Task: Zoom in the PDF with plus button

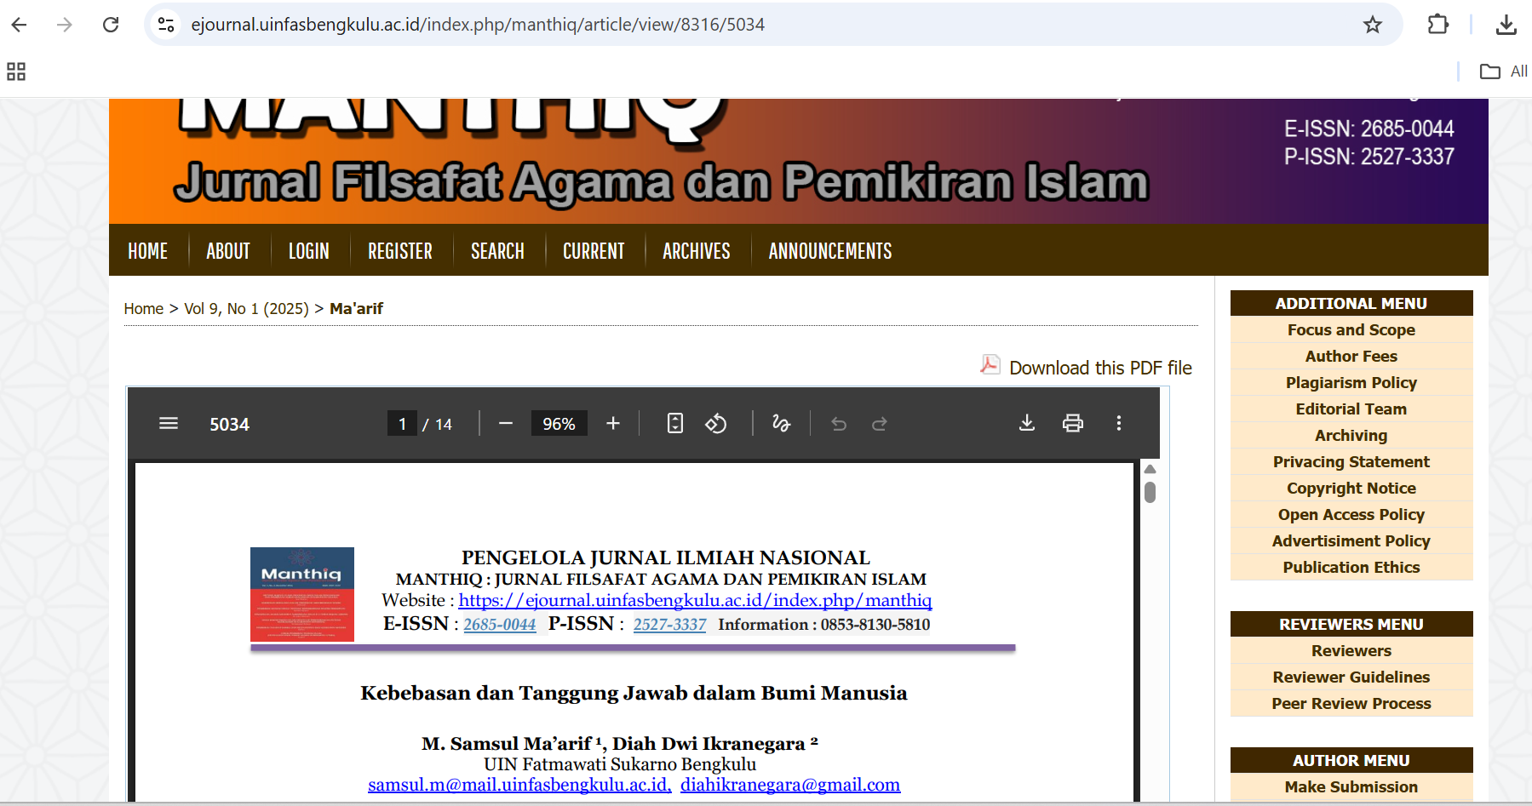Action: click(613, 424)
